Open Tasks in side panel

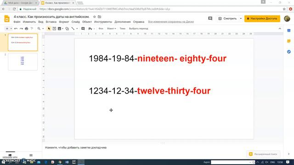pos(289,52)
